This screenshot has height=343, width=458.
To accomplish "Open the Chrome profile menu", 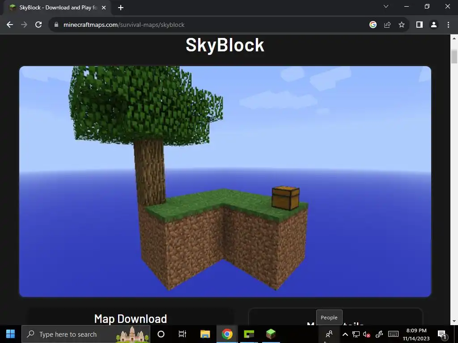I will point(434,25).
